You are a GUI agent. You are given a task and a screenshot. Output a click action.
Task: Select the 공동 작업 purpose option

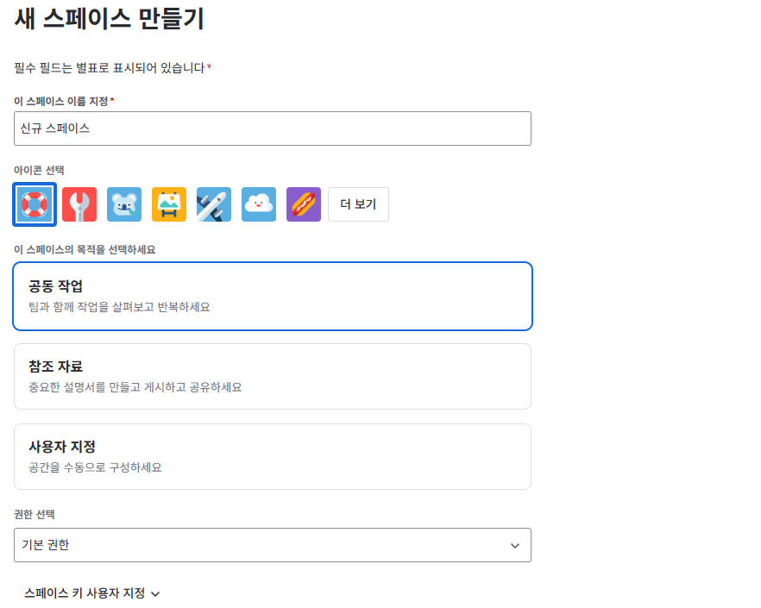tap(273, 296)
